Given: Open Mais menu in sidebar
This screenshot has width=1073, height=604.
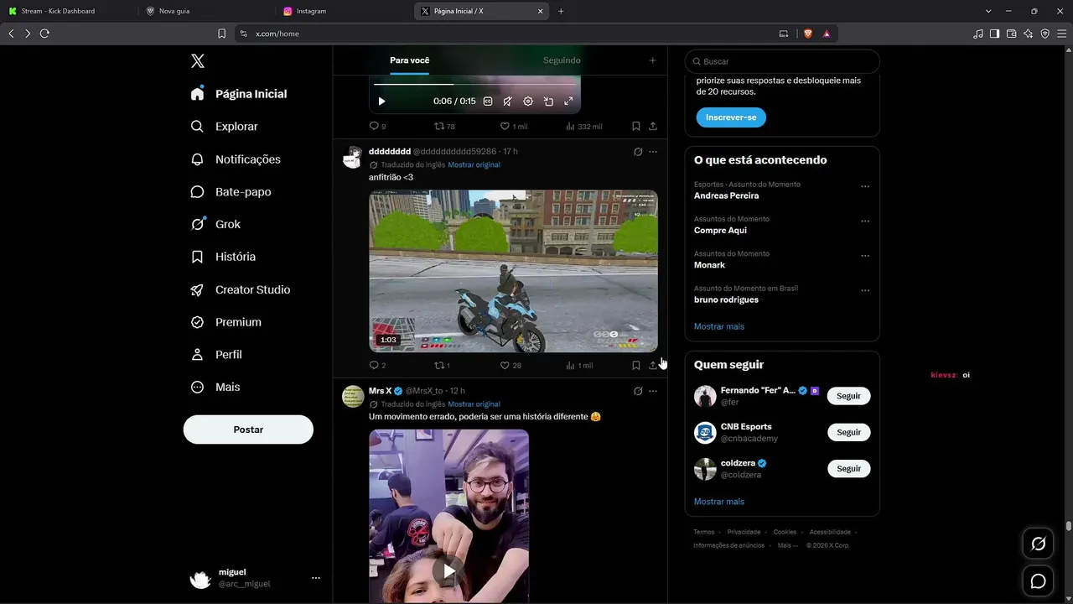Looking at the screenshot, I should (215, 388).
